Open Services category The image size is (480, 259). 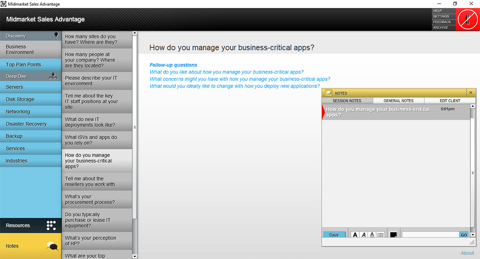point(31,149)
